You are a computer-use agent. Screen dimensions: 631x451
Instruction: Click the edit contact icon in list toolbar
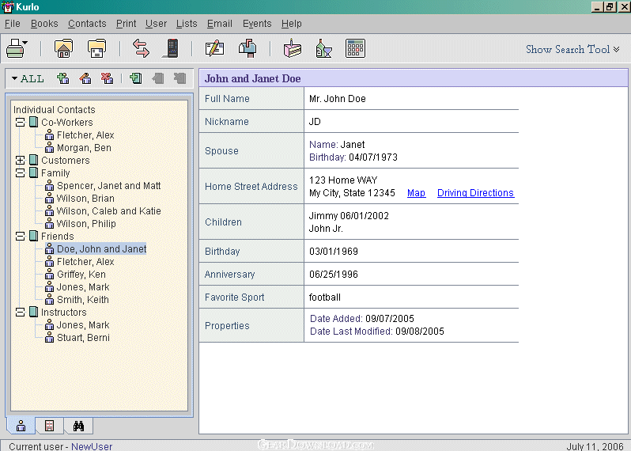[85, 78]
